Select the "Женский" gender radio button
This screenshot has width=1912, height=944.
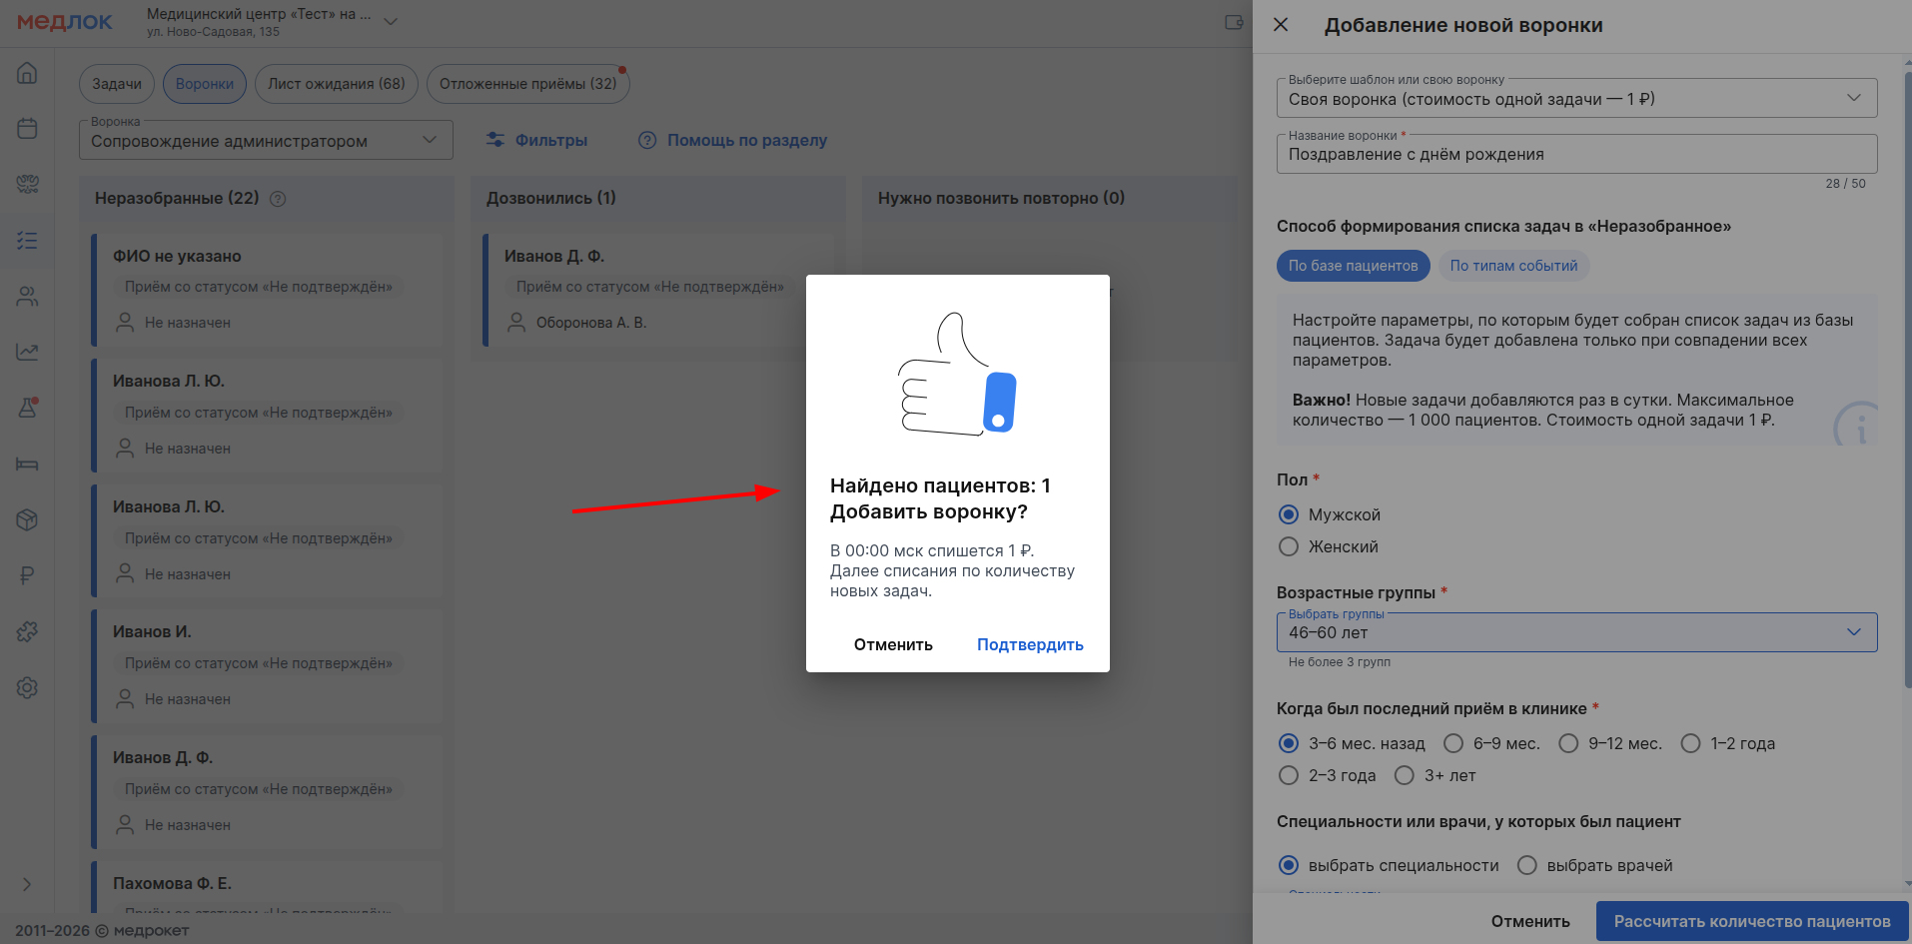point(1289,546)
